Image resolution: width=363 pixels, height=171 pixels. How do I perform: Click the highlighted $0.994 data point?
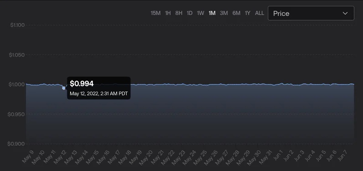(64, 88)
